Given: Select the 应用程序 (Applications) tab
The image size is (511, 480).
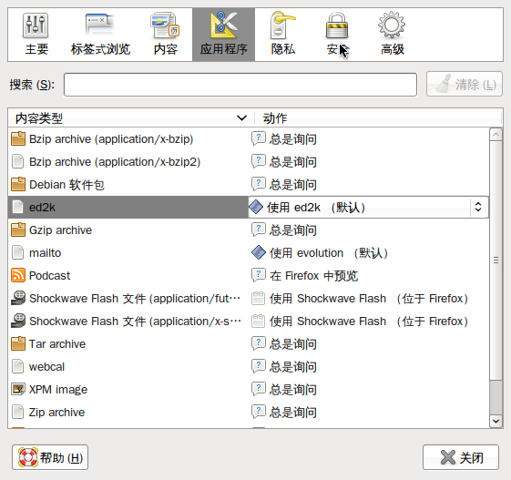Looking at the screenshot, I should click(x=223, y=35).
